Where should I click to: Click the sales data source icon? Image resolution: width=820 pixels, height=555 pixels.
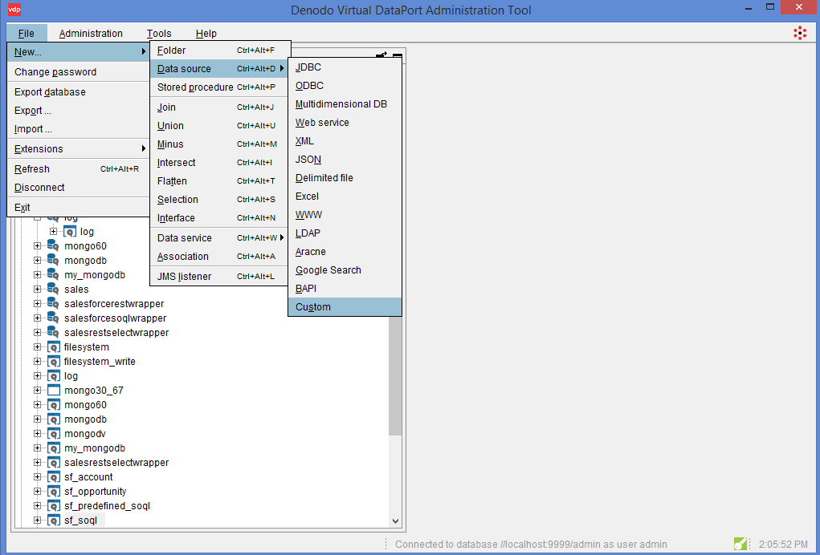tap(53, 289)
